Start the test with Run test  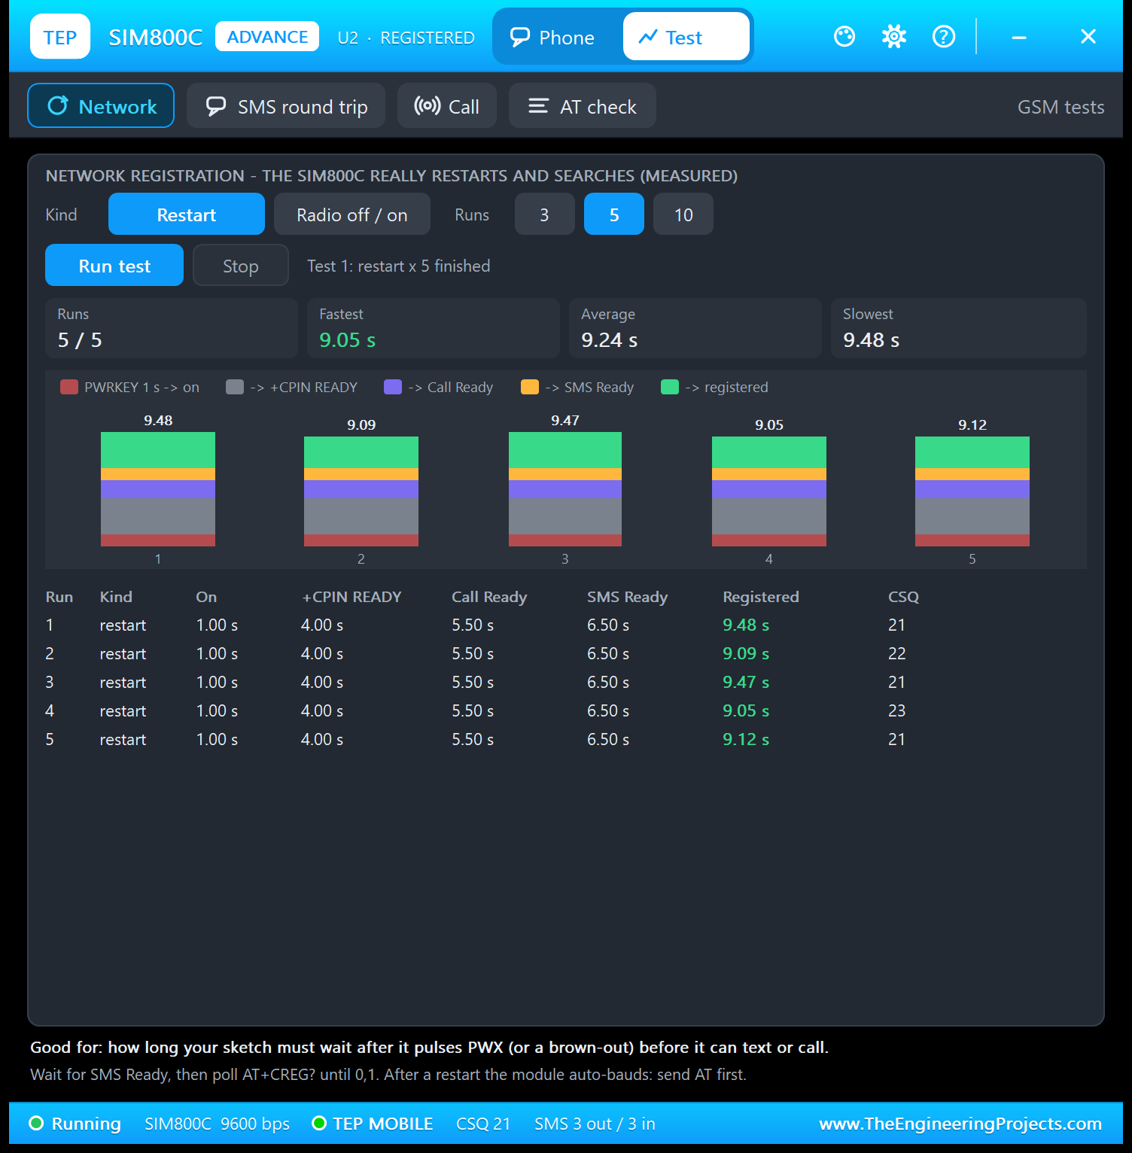[114, 265]
